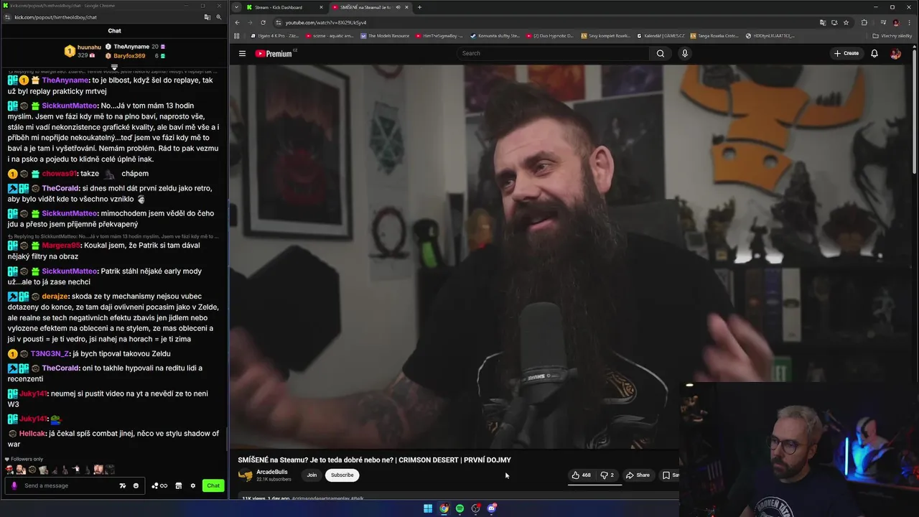The image size is (919, 517).
Task: Click the Join channel button
Action: 312,475
